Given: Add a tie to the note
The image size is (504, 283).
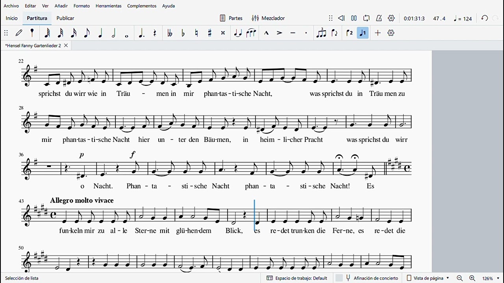Looking at the screenshot, I should click(238, 33).
